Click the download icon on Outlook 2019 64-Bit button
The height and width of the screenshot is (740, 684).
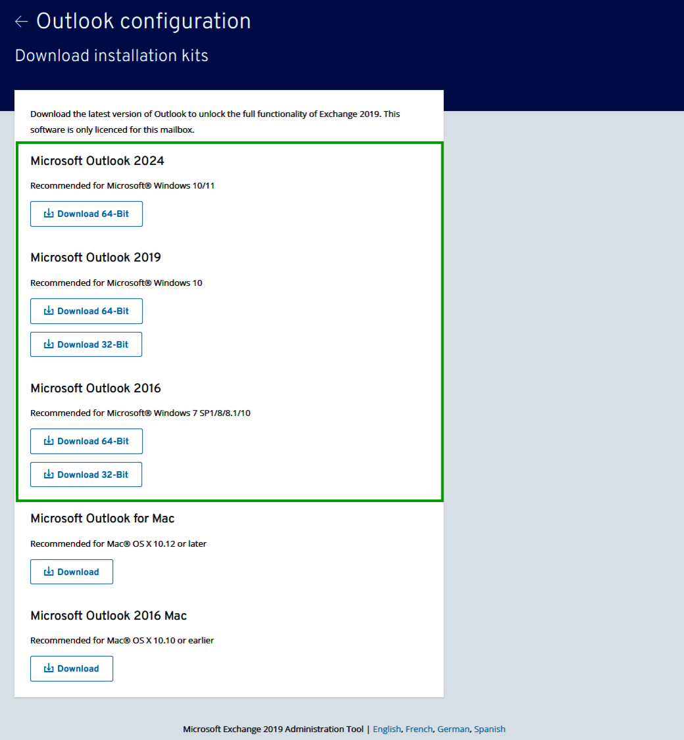(x=47, y=311)
